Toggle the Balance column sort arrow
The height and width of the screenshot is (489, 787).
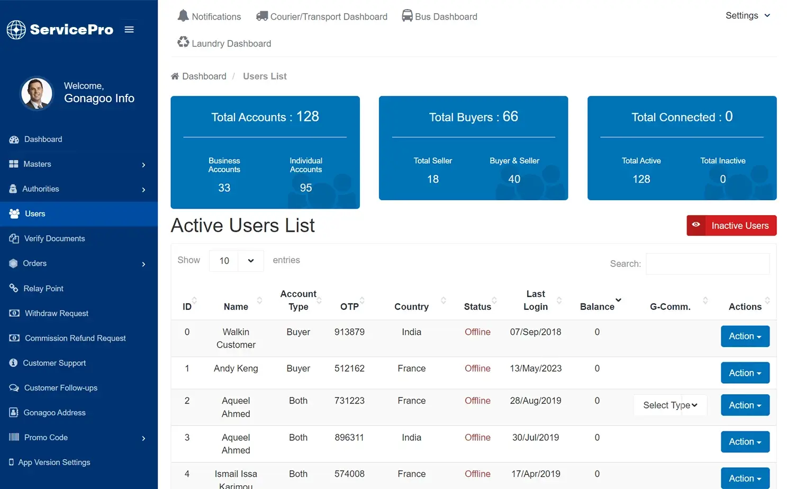617,299
